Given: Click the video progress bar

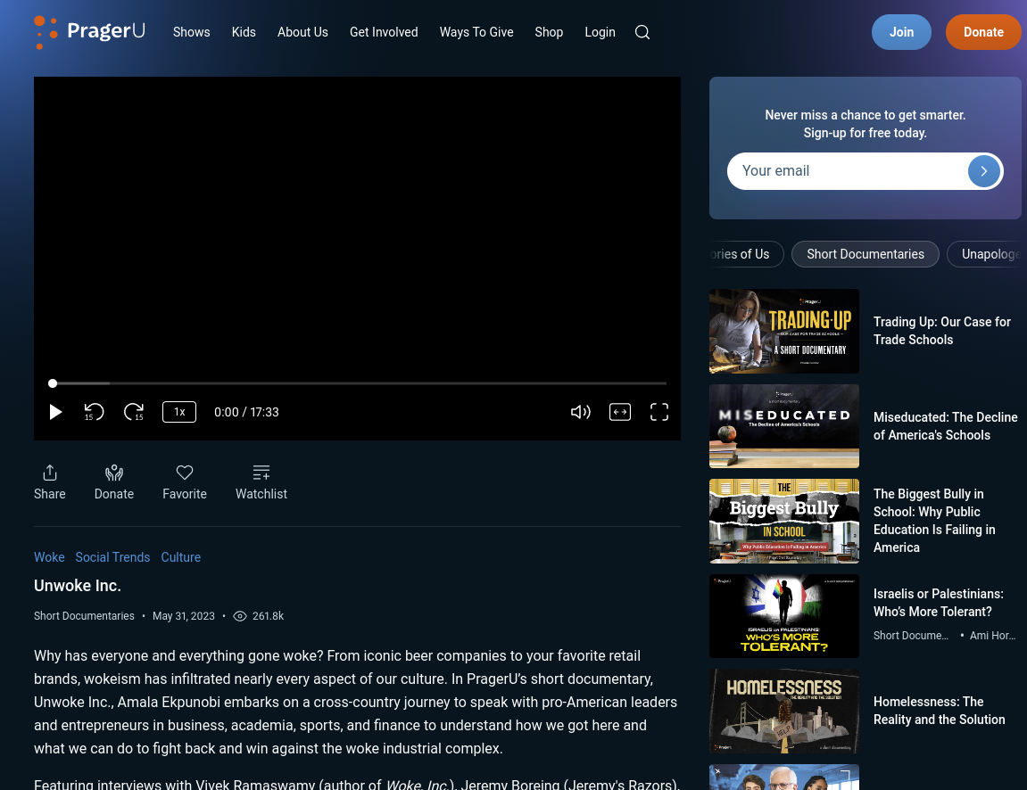Looking at the screenshot, I should 359,383.
